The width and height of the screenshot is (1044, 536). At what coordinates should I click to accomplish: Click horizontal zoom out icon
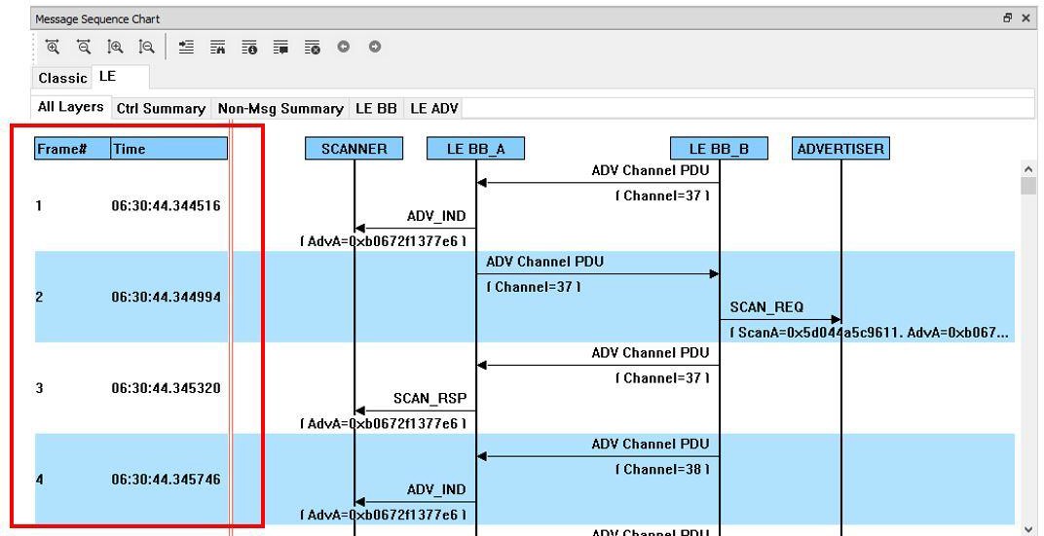click(83, 47)
